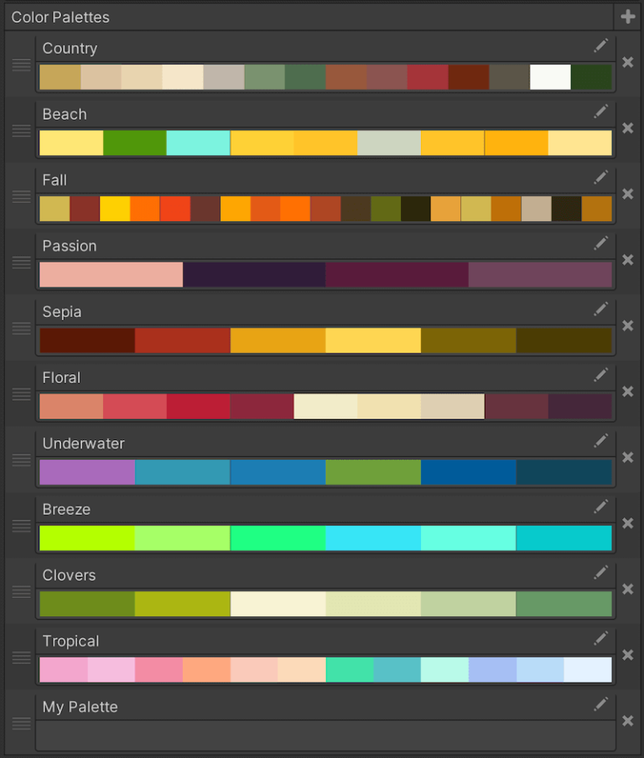The width and height of the screenshot is (644, 758).
Task: Click the Sepia palette name label
Action: [62, 312]
